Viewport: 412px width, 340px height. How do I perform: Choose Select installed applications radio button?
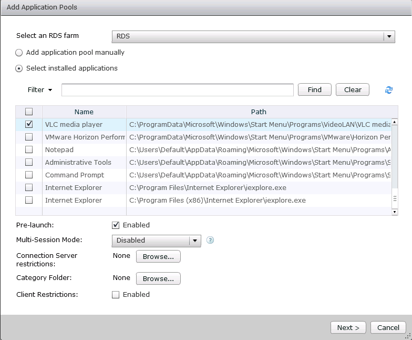point(19,68)
